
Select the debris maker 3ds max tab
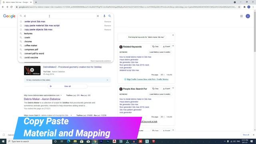pos(17,2)
